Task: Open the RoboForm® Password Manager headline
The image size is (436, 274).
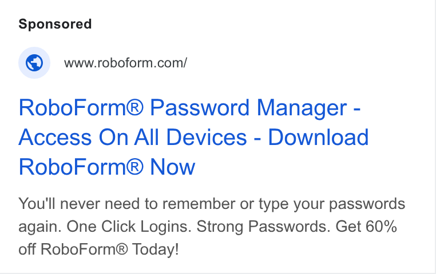Action: pos(189,108)
